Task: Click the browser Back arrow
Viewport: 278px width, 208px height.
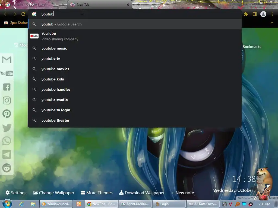Action: click(6, 14)
